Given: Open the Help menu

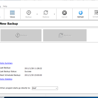Looking at the screenshot, I should pyautogui.click(x=5, y=6).
